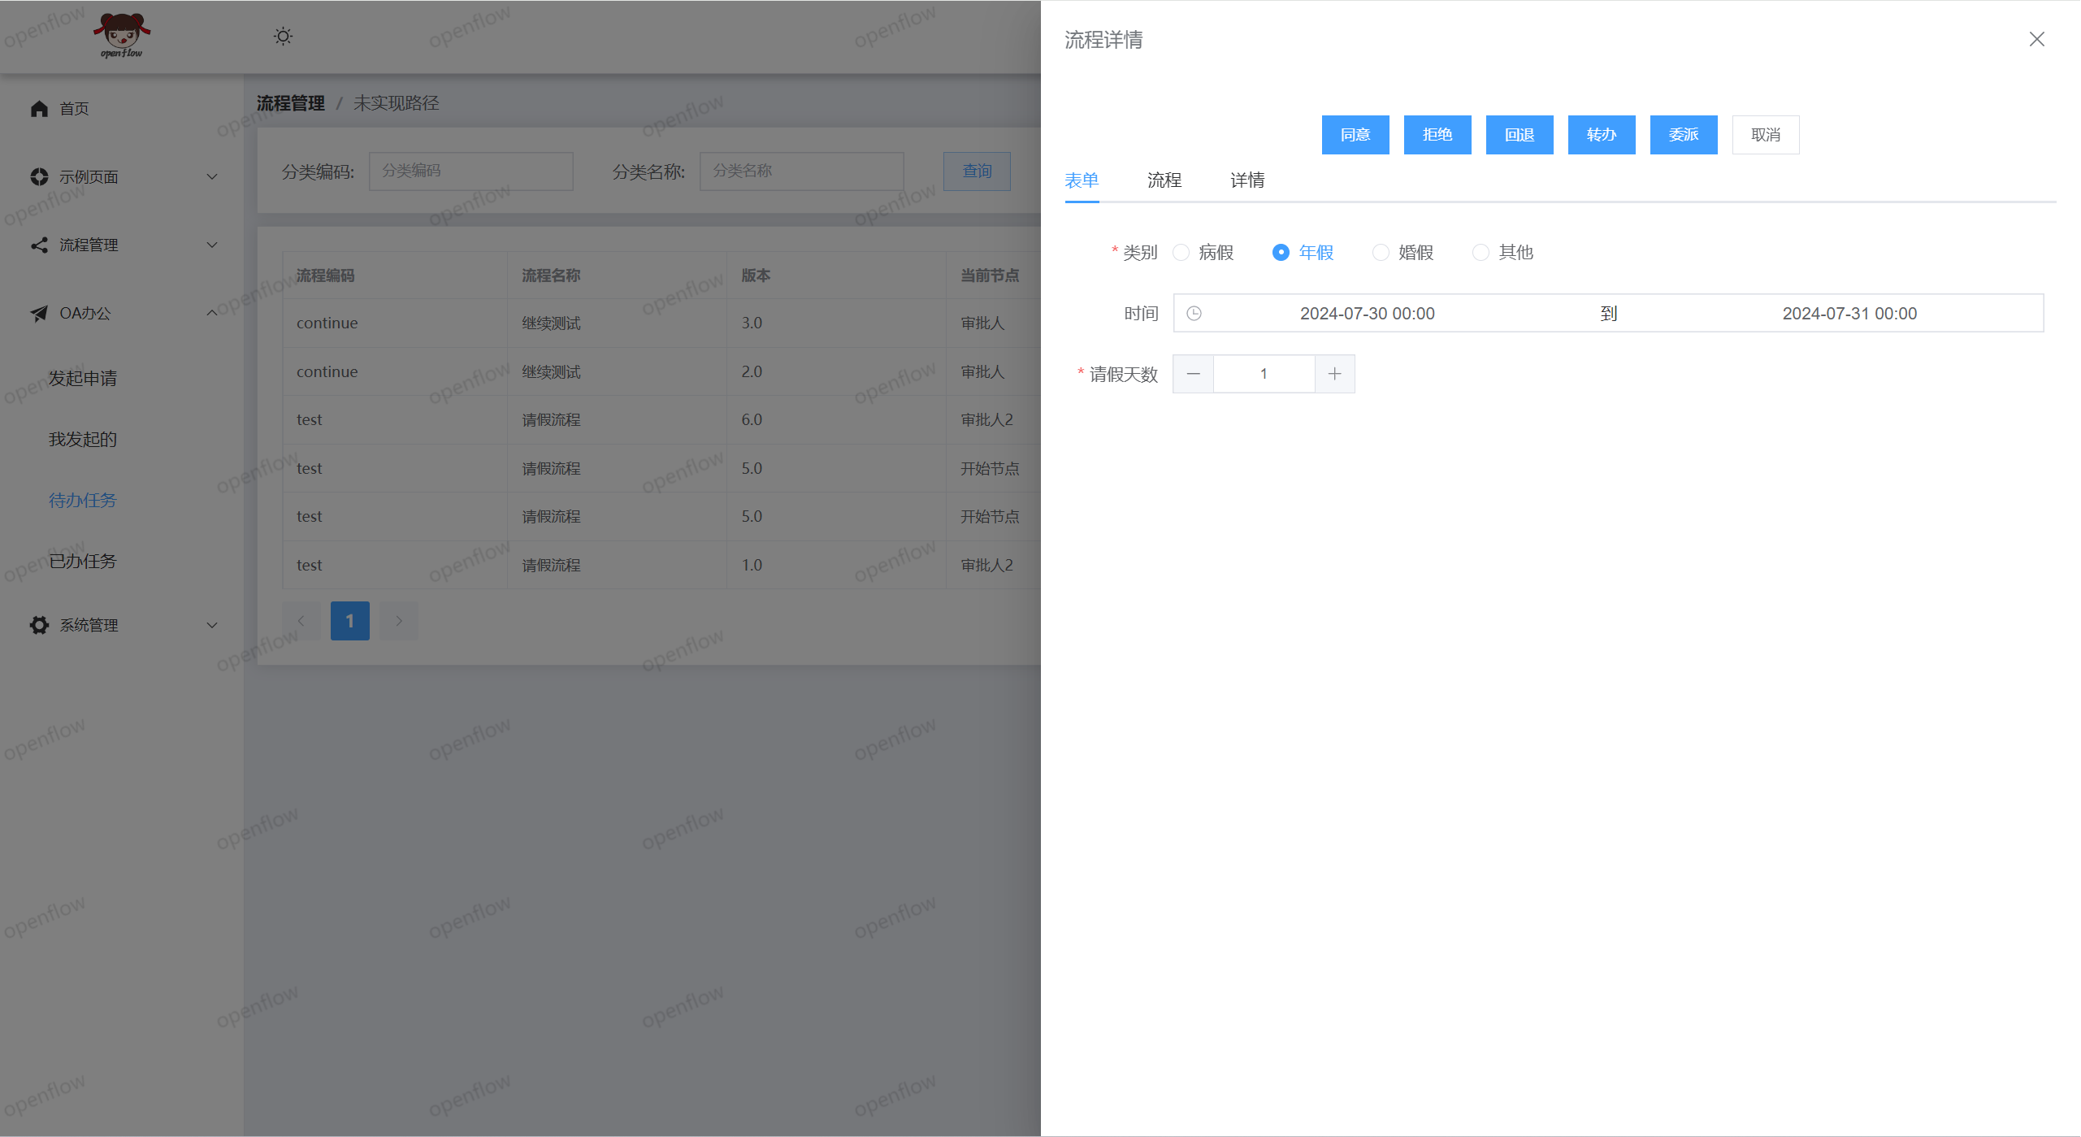The image size is (2081, 1137).
Task: Select the 病假 radio option
Action: coord(1181,253)
